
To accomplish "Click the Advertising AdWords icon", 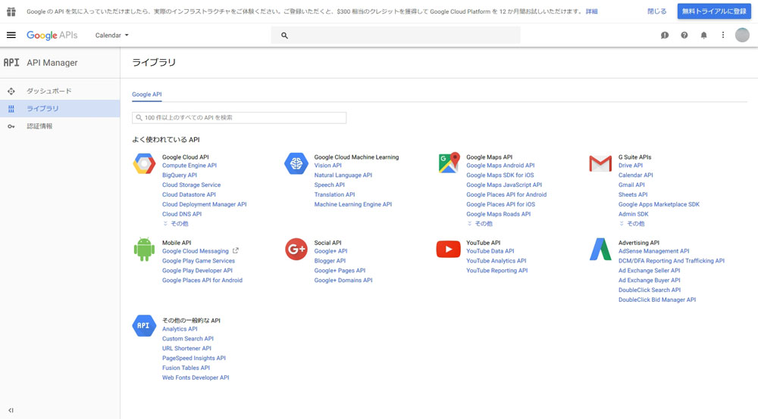I will coord(600,249).
